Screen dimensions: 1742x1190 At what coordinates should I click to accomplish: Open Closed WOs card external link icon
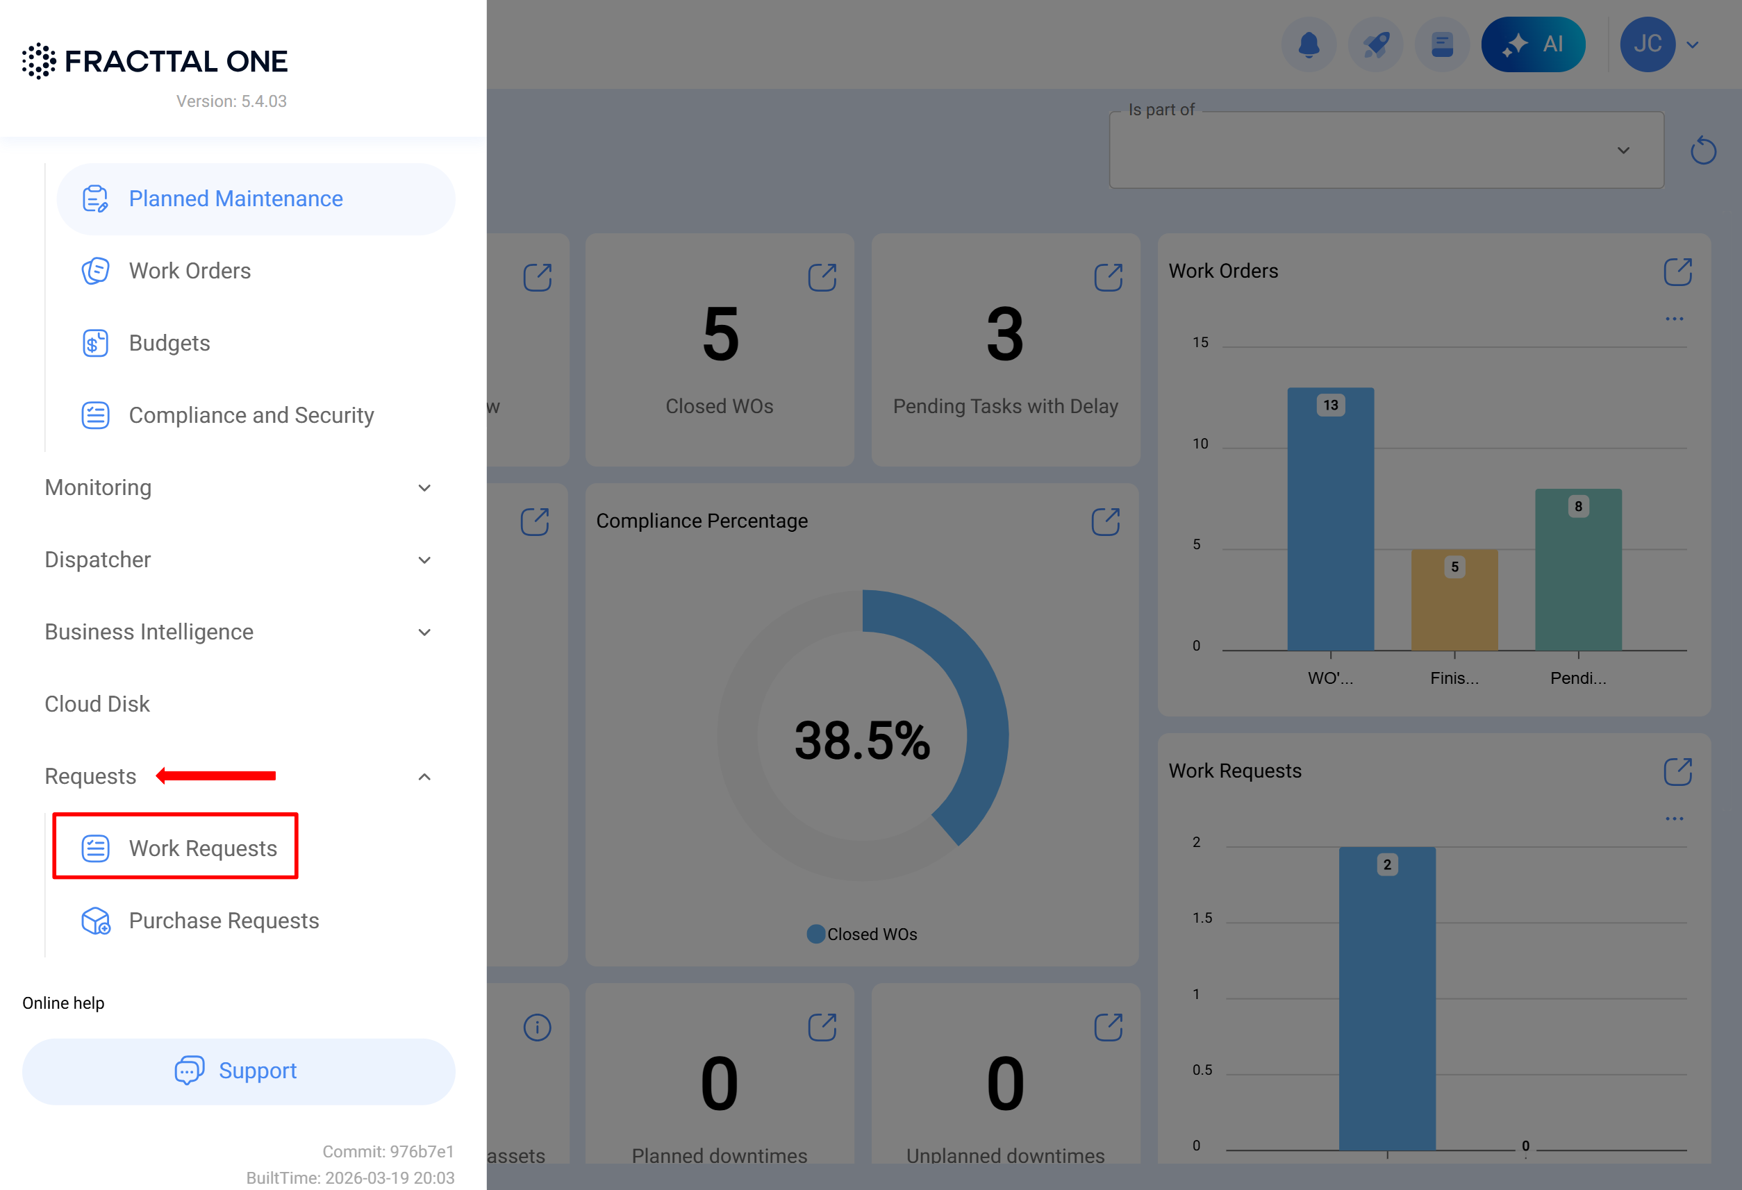[x=822, y=277]
